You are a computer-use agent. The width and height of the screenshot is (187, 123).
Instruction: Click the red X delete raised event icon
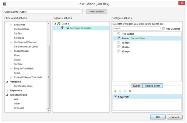coord(130,91)
